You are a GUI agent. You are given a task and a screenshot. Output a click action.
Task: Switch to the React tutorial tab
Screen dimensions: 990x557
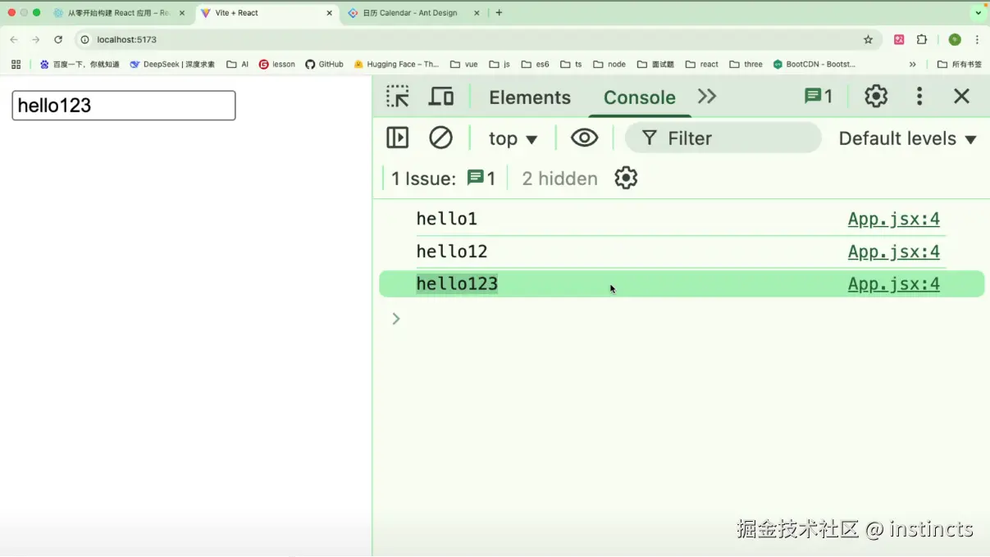point(120,13)
